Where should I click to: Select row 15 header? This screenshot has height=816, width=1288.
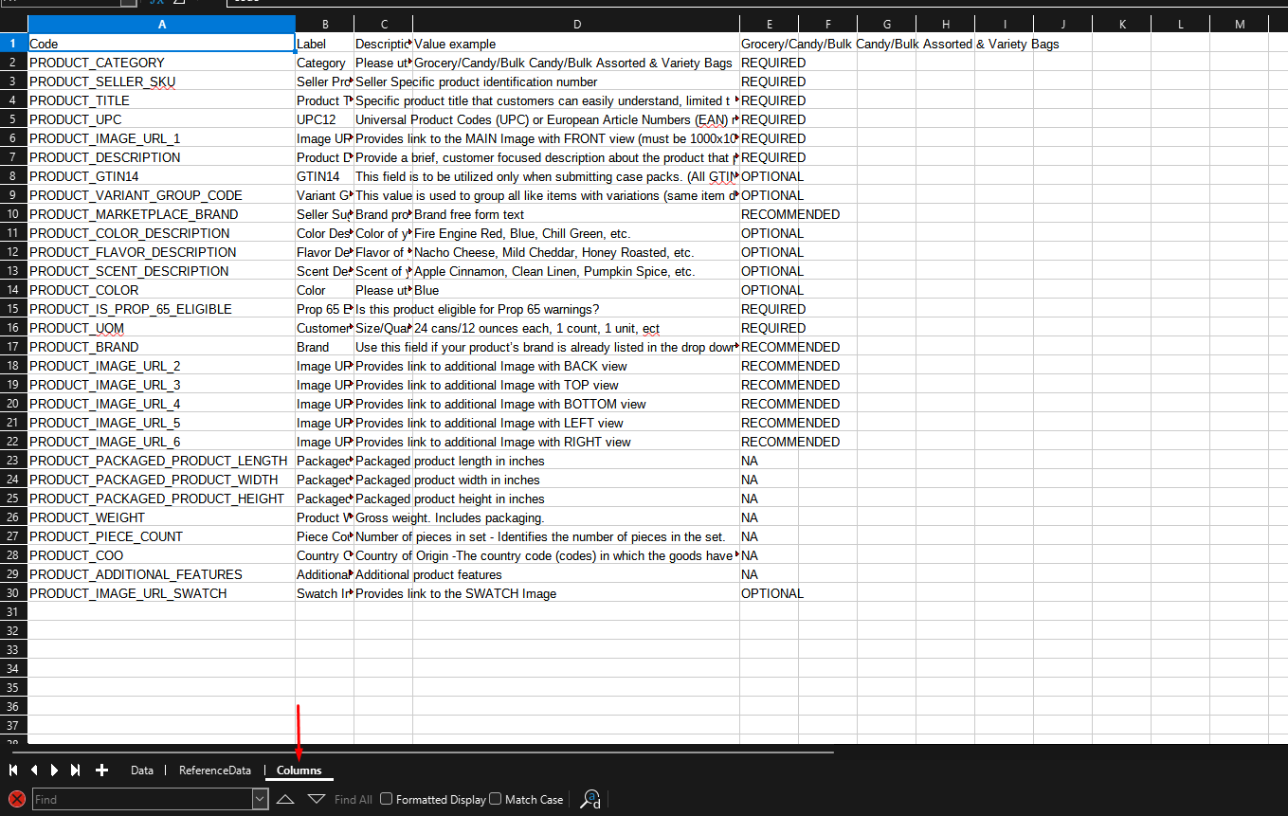[13, 309]
